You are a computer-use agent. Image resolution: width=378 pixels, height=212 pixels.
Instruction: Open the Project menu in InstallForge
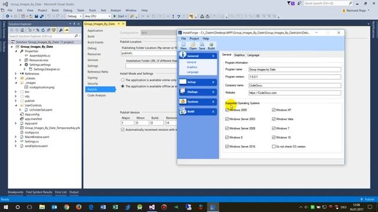click(194, 38)
